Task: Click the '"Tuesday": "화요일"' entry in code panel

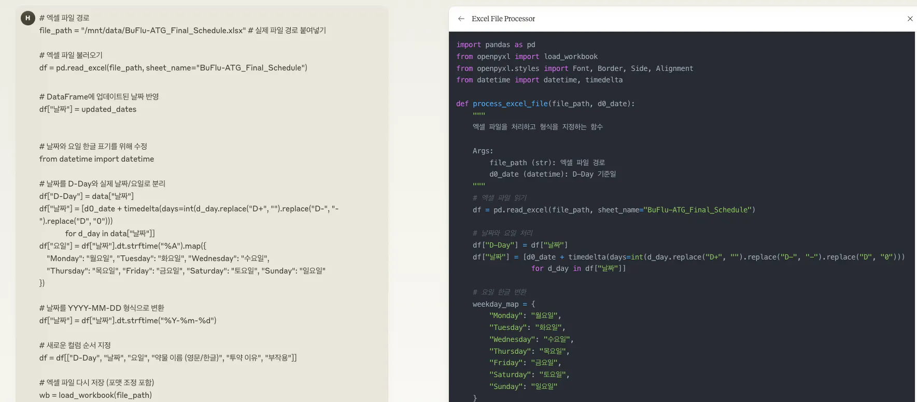Action: click(527, 327)
